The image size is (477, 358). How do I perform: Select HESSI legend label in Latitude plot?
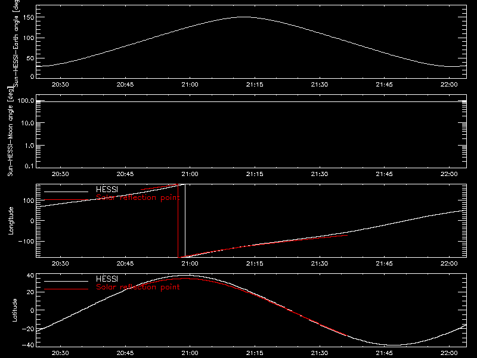tap(107, 279)
